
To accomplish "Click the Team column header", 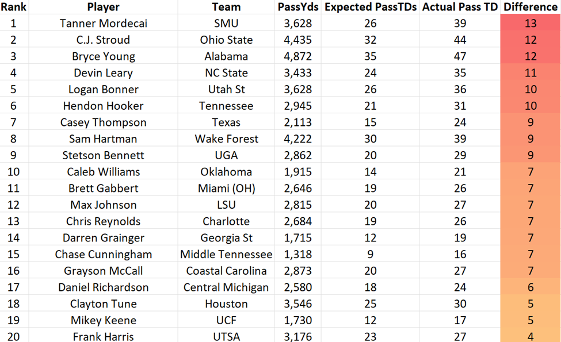I will [x=226, y=7].
